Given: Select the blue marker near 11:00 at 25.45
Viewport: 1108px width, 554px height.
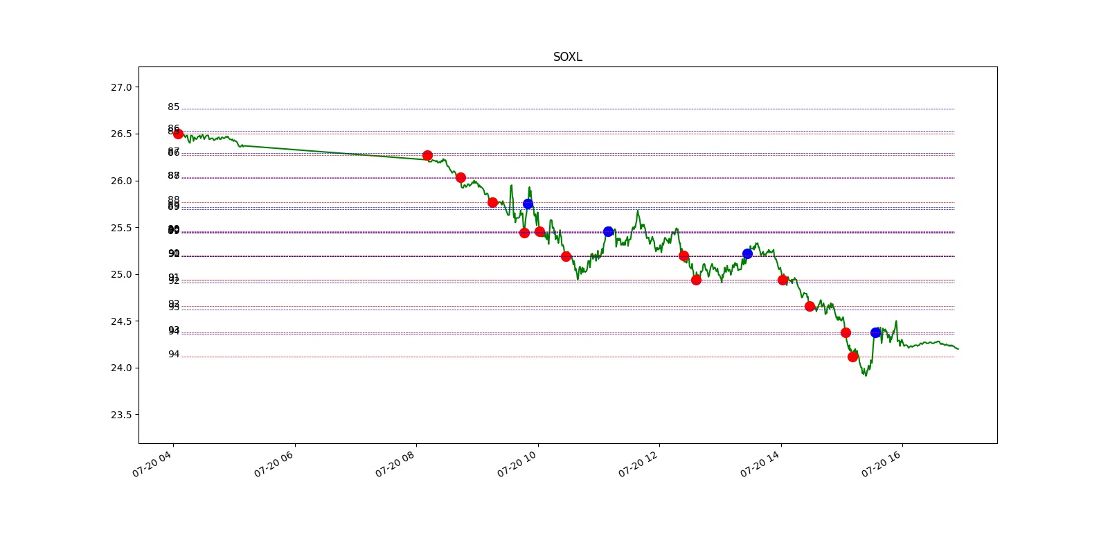Looking at the screenshot, I should pyautogui.click(x=608, y=231).
